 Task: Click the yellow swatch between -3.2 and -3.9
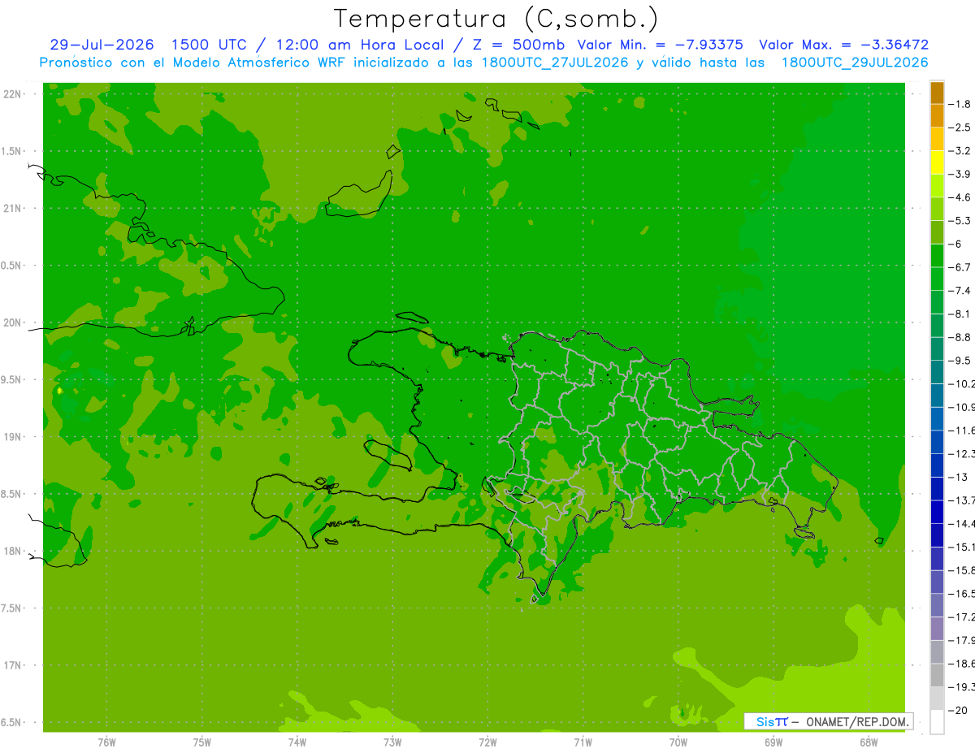(937, 162)
